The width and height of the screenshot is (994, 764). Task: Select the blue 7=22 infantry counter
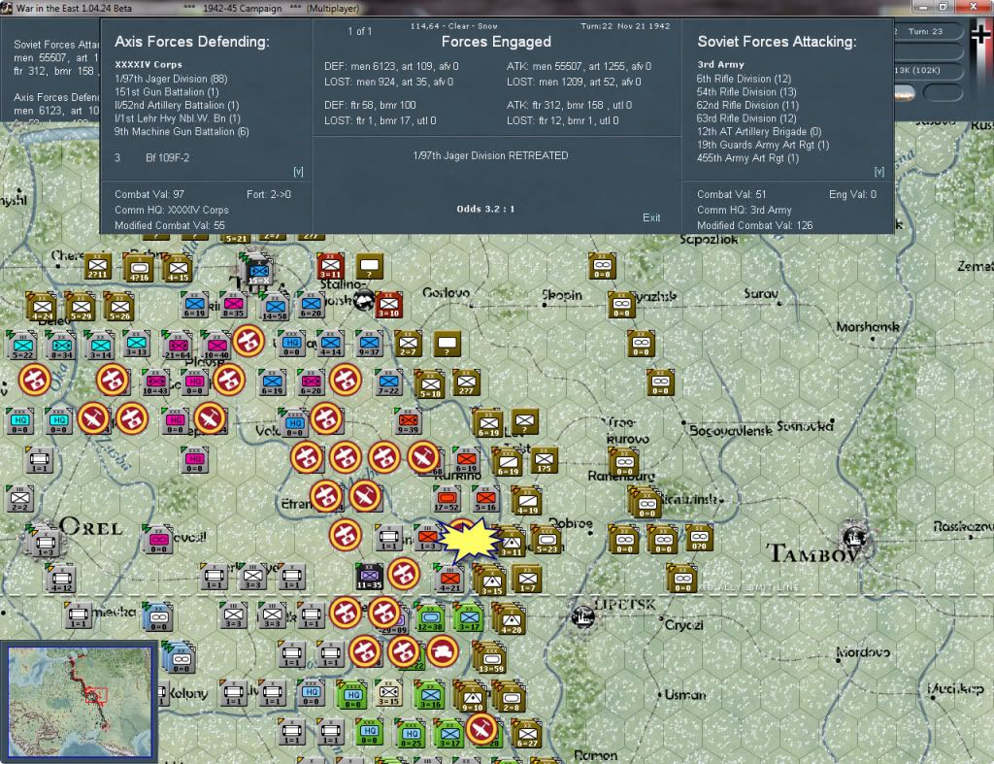point(388,382)
